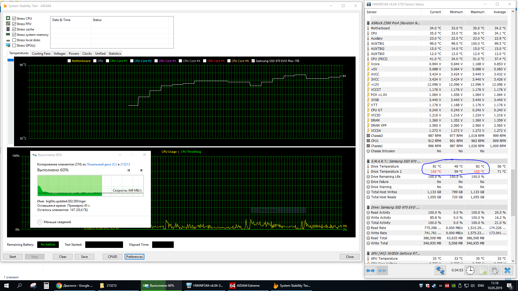
Task: Click the blue X close sensors icon
Action: tap(507, 271)
